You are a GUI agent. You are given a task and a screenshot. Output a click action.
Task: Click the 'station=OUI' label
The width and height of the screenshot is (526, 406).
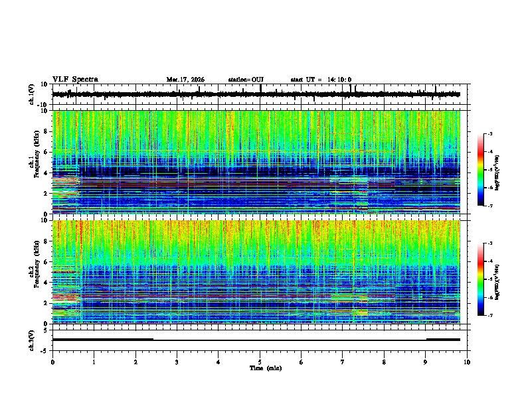point(246,80)
